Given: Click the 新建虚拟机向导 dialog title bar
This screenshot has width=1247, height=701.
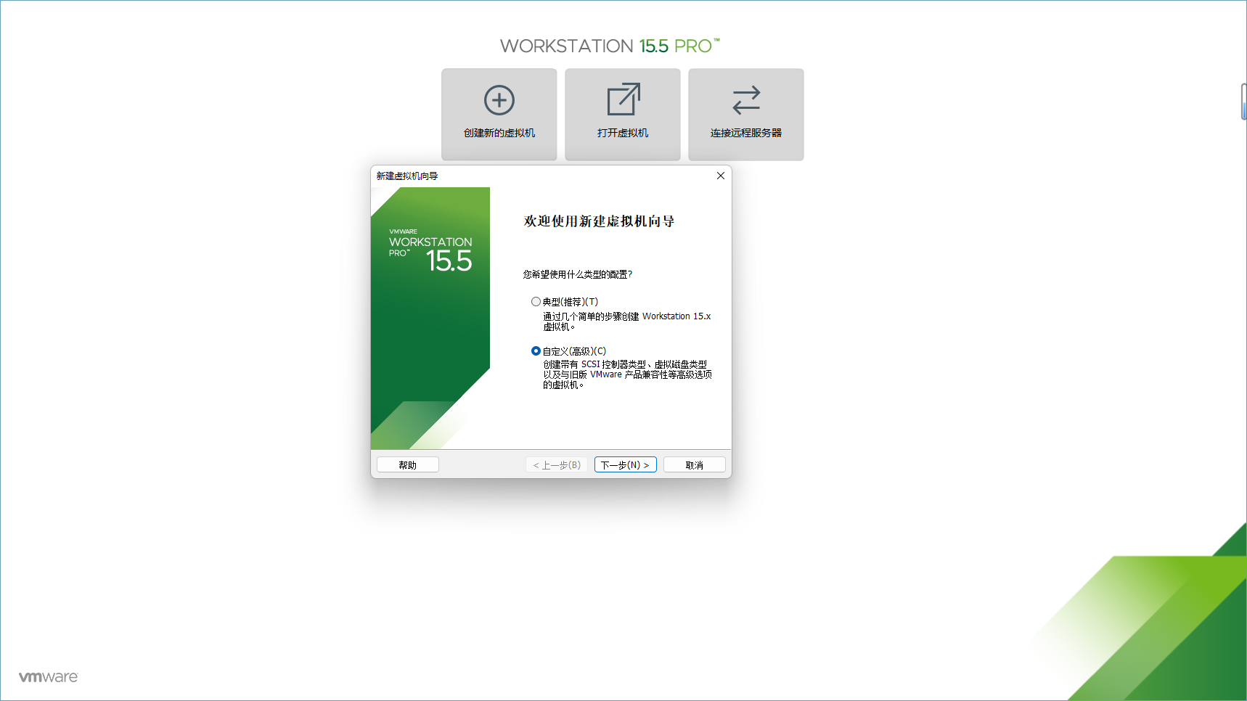Looking at the screenshot, I should 541,176.
